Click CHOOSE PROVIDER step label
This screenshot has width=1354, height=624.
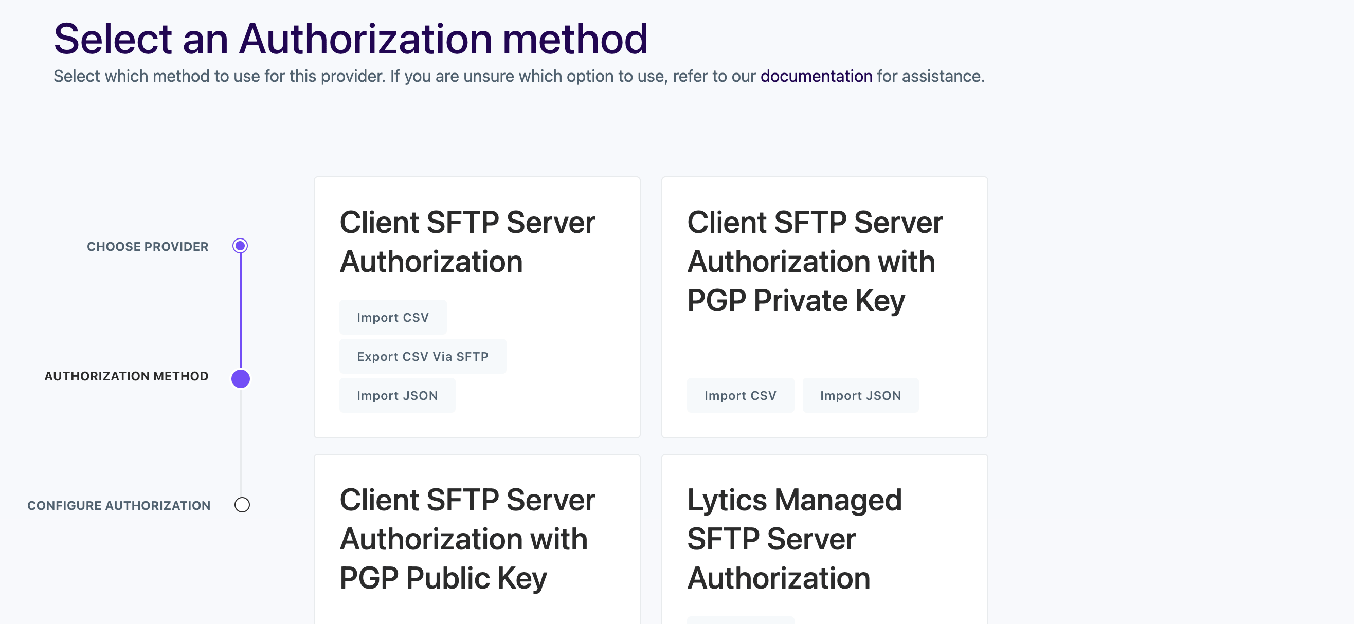[148, 246]
